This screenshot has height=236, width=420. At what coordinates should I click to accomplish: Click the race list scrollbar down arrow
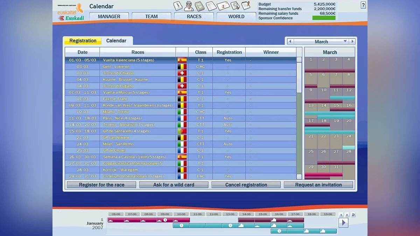[299, 177]
